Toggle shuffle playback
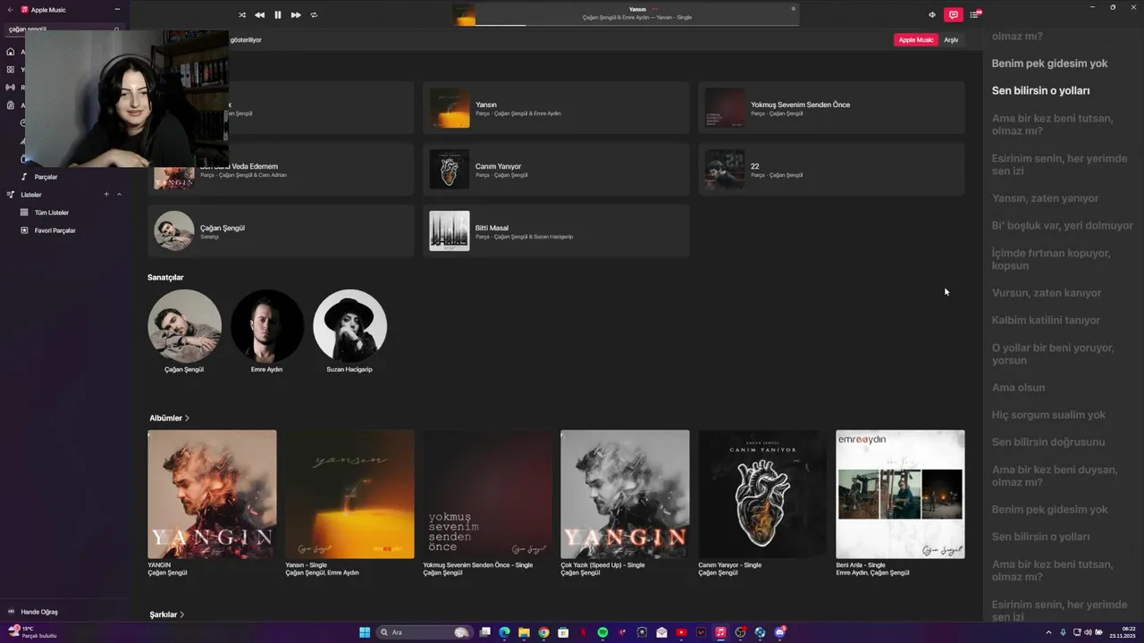The image size is (1144, 643). point(241,15)
